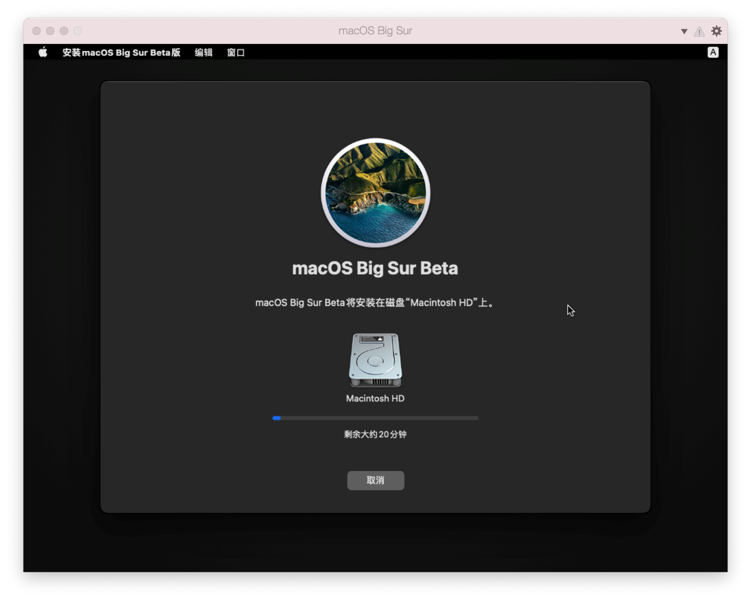Expand the dropdown arrow in title bar
Image resolution: width=751 pixels, height=601 pixels.
(684, 31)
